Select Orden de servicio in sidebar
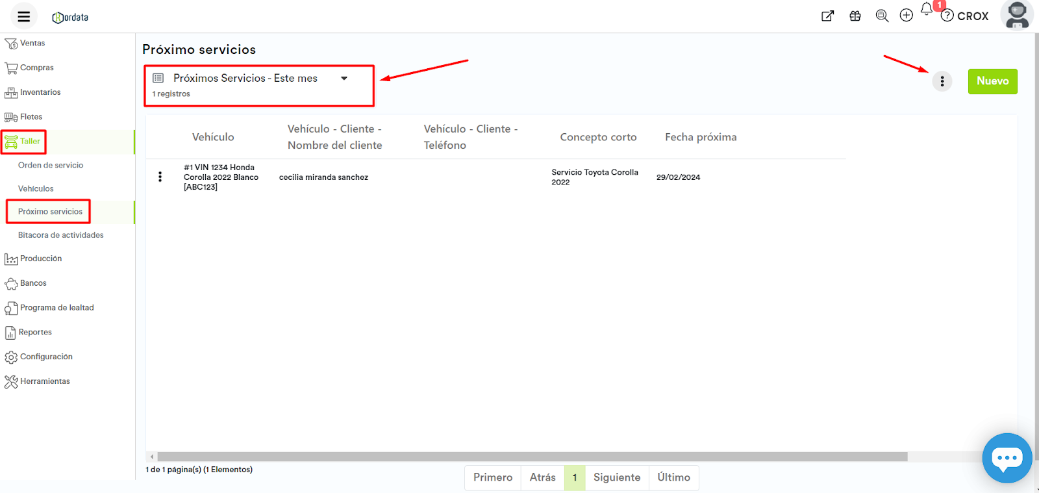This screenshot has width=1039, height=493. coord(51,165)
